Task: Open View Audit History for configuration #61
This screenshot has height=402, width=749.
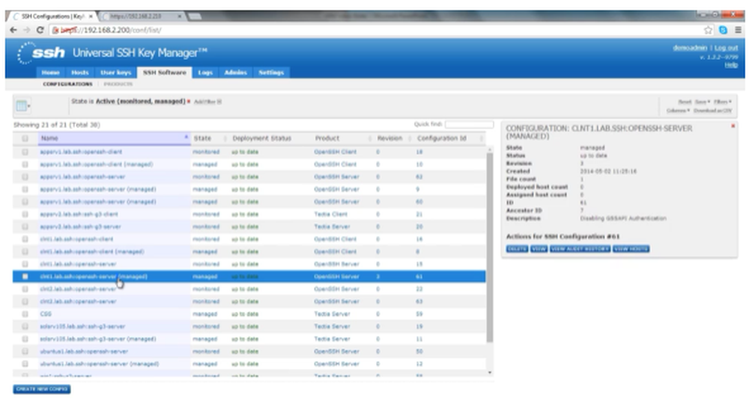Action: 580,249
